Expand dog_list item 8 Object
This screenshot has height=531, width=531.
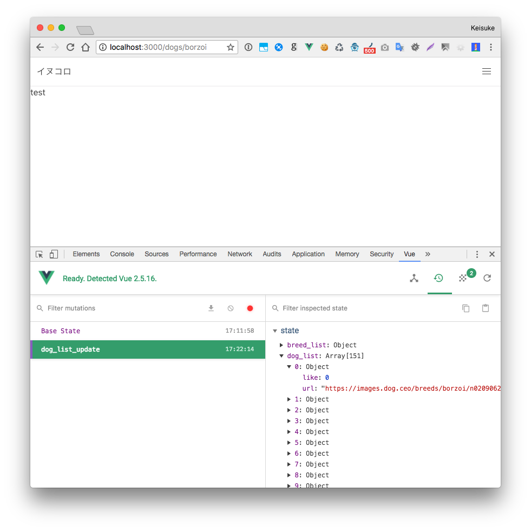[289, 475]
